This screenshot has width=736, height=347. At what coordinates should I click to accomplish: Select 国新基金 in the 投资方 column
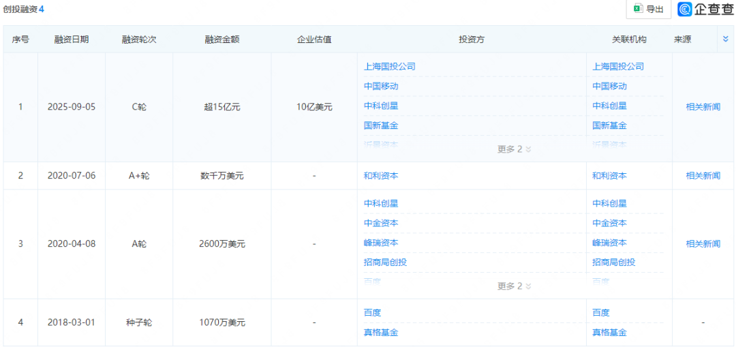(381, 126)
